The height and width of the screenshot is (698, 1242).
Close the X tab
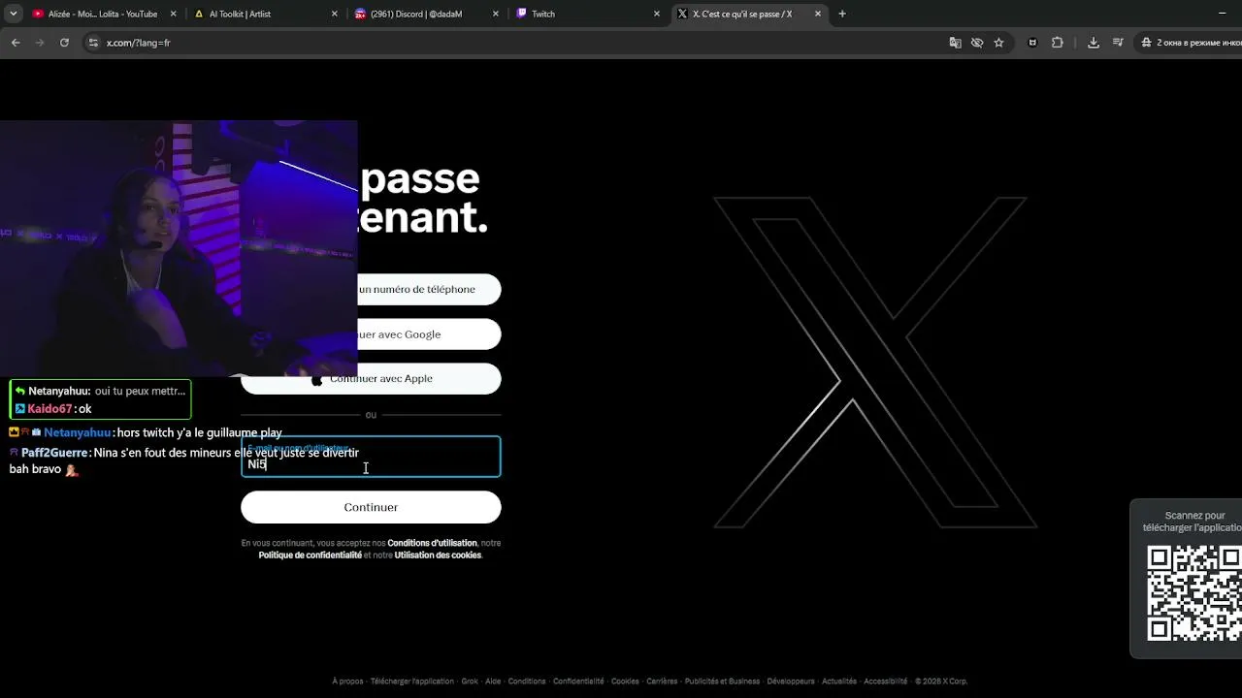[818, 14]
